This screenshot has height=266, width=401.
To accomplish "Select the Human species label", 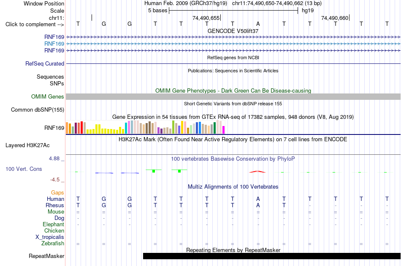I will (55, 199).
